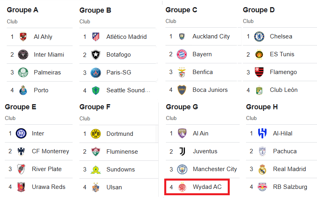Image resolution: width=317 pixels, height=198 pixels.
Task: Click the Manchester City crest
Action: [x=182, y=169]
